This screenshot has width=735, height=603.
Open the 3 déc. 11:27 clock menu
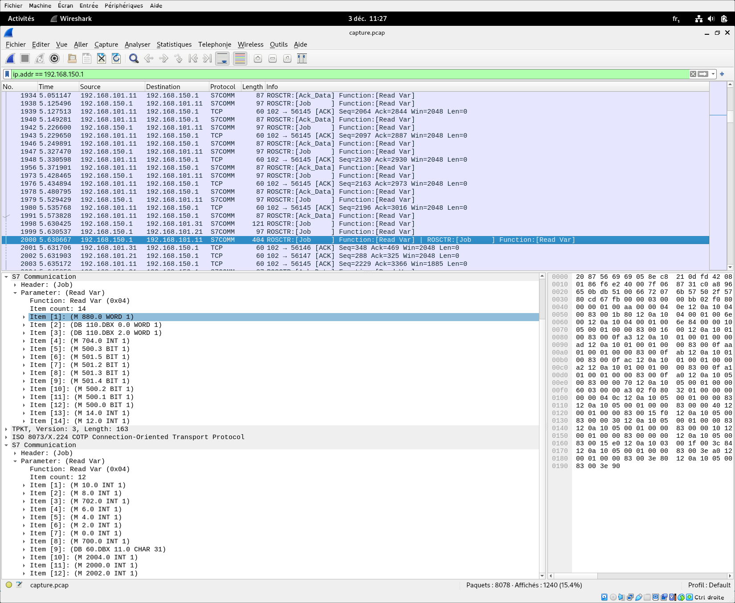click(367, 19)
